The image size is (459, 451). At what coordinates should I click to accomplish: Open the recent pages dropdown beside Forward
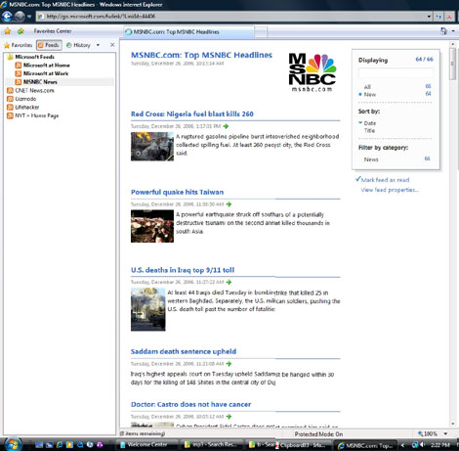tap(29, 17)
